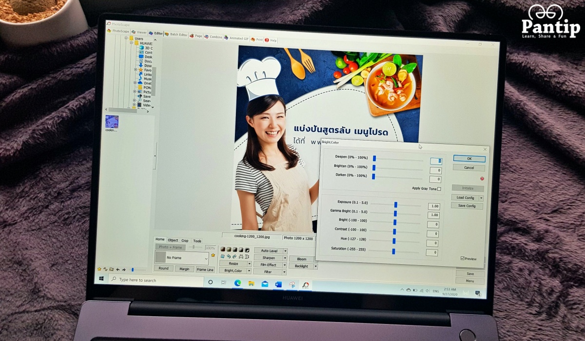
Task: Click the Exposure value field showing 1.00
Action: pyautogui.click(x=434, y=206)
